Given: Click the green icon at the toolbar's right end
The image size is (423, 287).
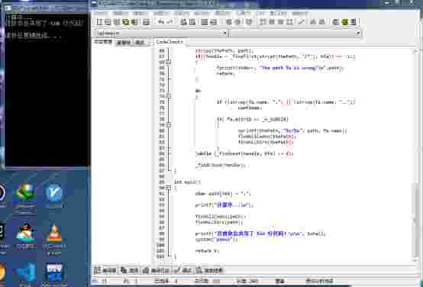Looking at the screenshot, I should 344,22.
